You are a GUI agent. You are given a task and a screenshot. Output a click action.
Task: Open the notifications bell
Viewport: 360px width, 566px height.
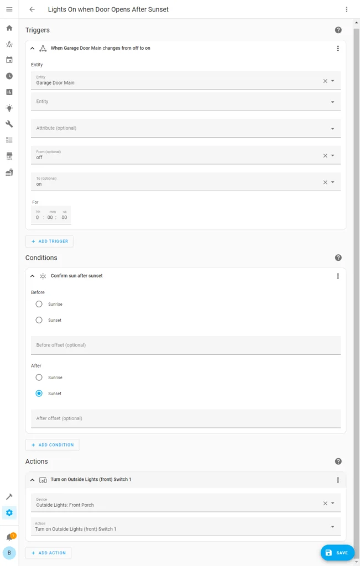click(x=9, y=537)
